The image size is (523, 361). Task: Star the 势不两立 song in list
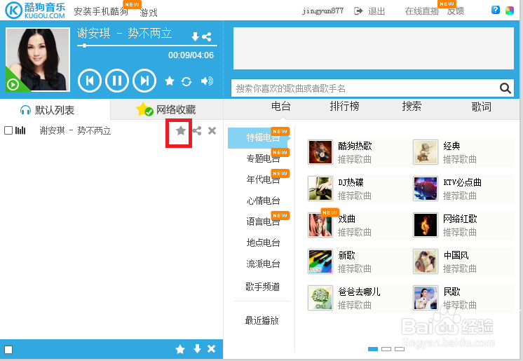coord(181,131)
